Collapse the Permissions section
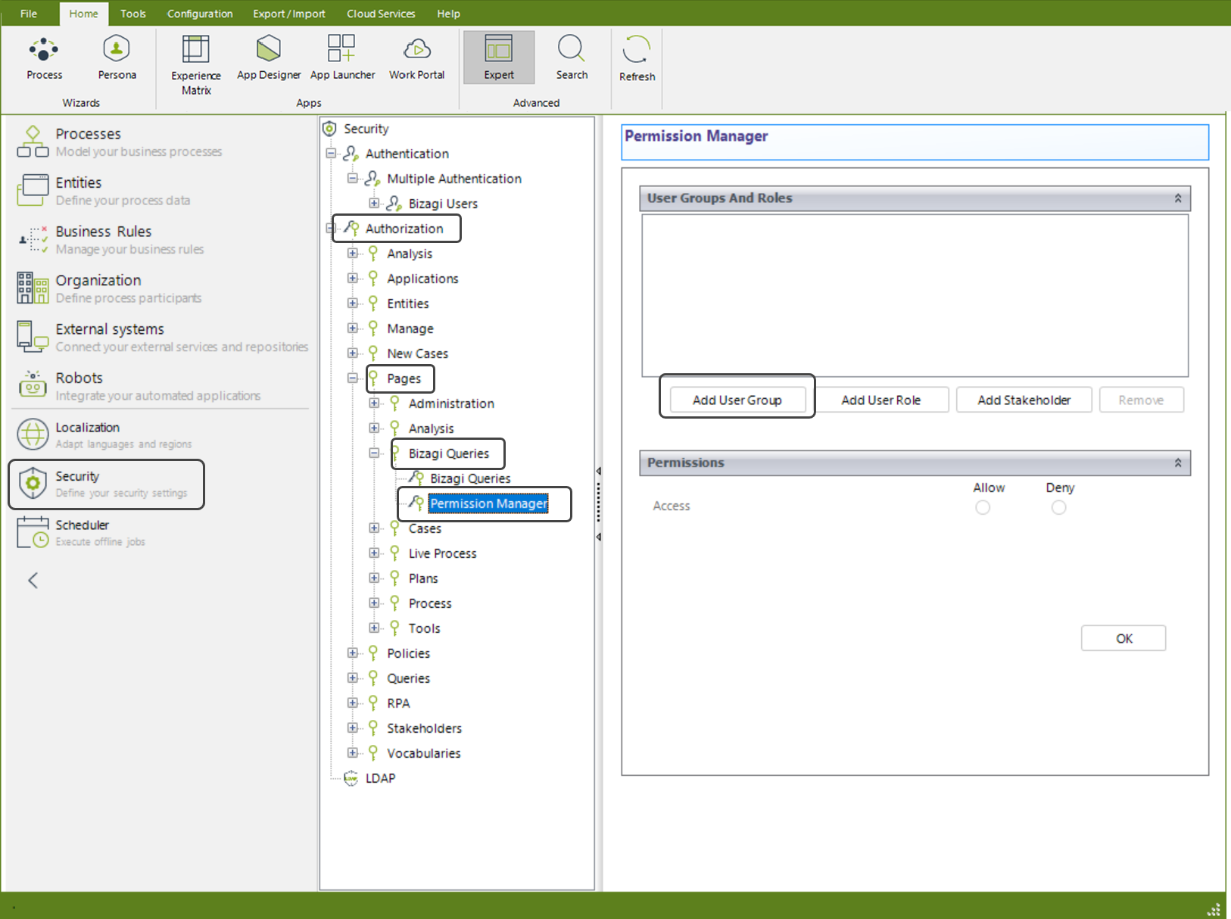The image size is (1231, 919). click(x=1177, y=463)
